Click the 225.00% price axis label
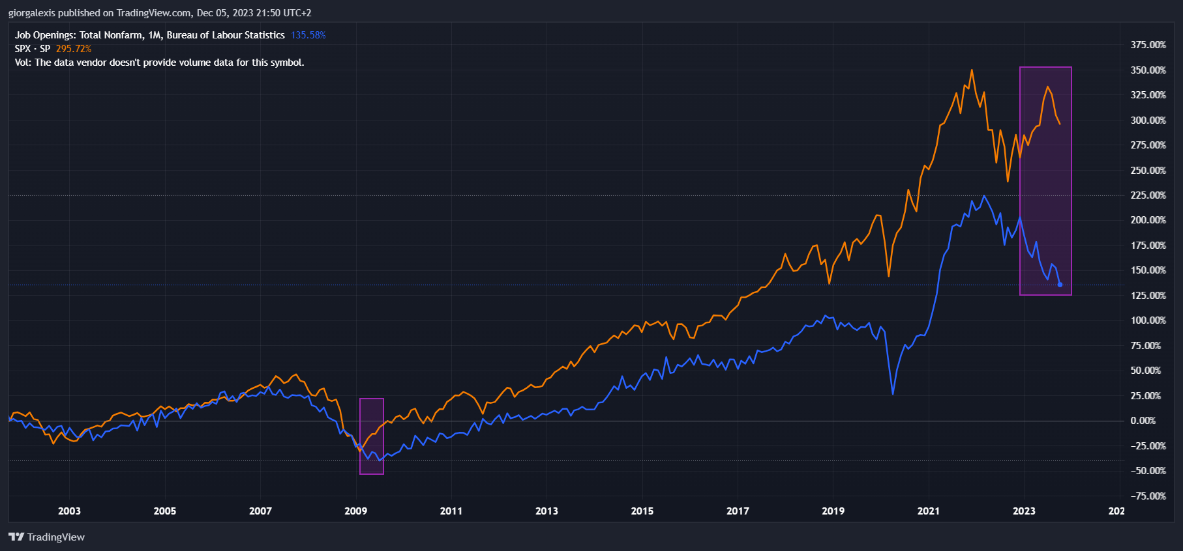The image size is (1183, 551). tap(1148, 195)
